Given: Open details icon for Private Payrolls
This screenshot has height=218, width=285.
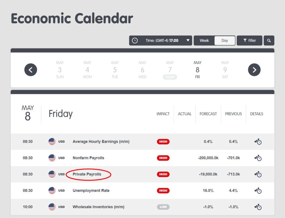Looking at the screenshot, I should pyautogui.click(x=258, y=174).
